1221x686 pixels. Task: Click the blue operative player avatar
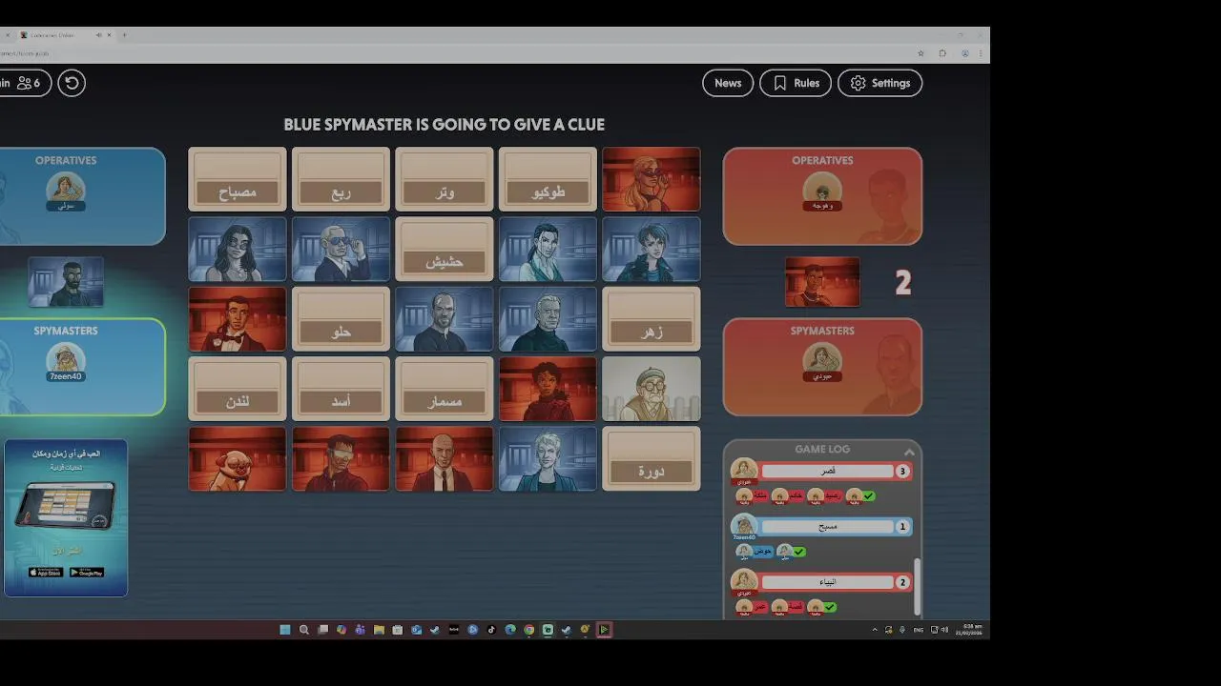click(66, 189)
